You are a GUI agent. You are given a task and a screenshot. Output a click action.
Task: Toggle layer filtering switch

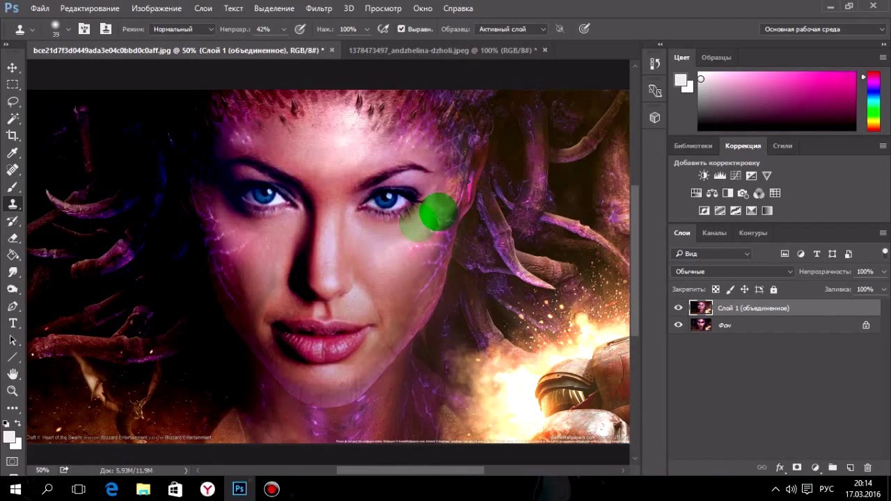click(885, 252)
